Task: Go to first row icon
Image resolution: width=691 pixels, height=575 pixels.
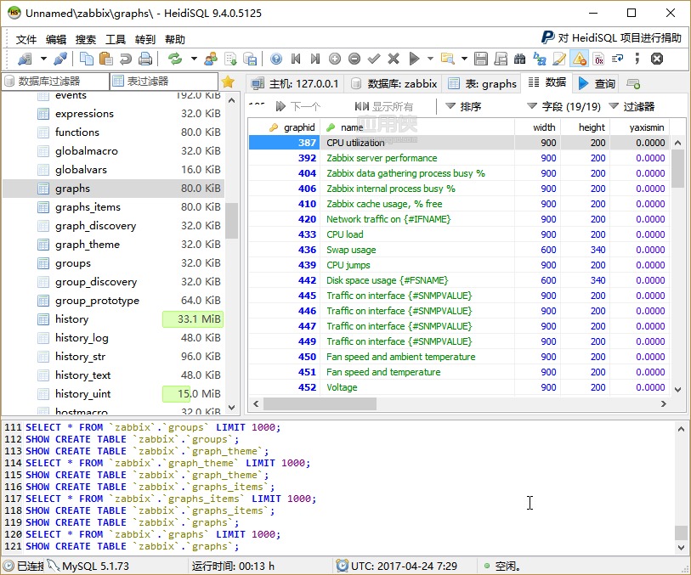Action: click(x=296, y=59)
